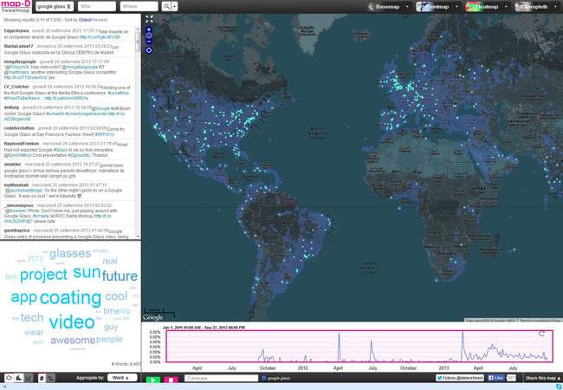Click Follow @datarefined Twitter button
This screenshot has width=563, height=390.
click(460, 378)
